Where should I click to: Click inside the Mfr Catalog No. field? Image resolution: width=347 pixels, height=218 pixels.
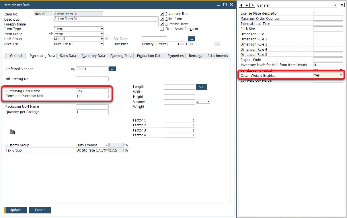(92, 79)
